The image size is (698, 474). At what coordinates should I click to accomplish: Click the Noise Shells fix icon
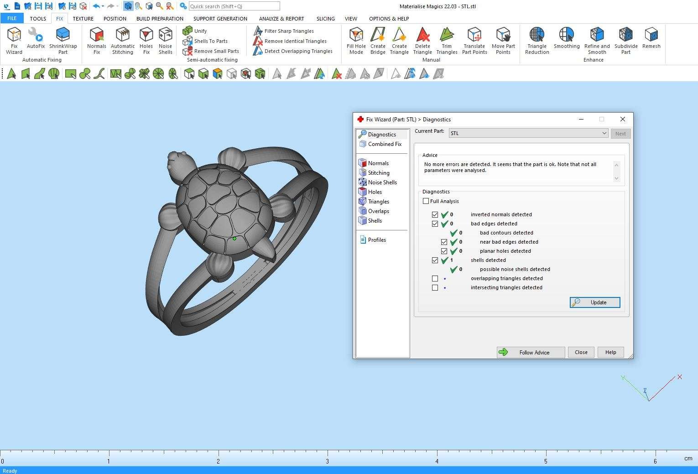pyautogui.click(x=165, y=40)
